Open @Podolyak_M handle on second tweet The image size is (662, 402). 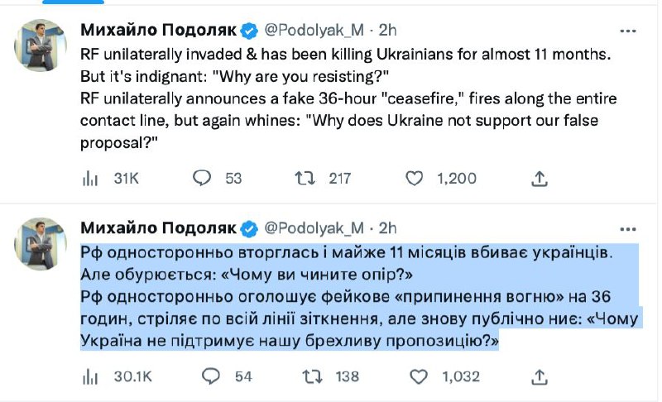pos(314,228)
